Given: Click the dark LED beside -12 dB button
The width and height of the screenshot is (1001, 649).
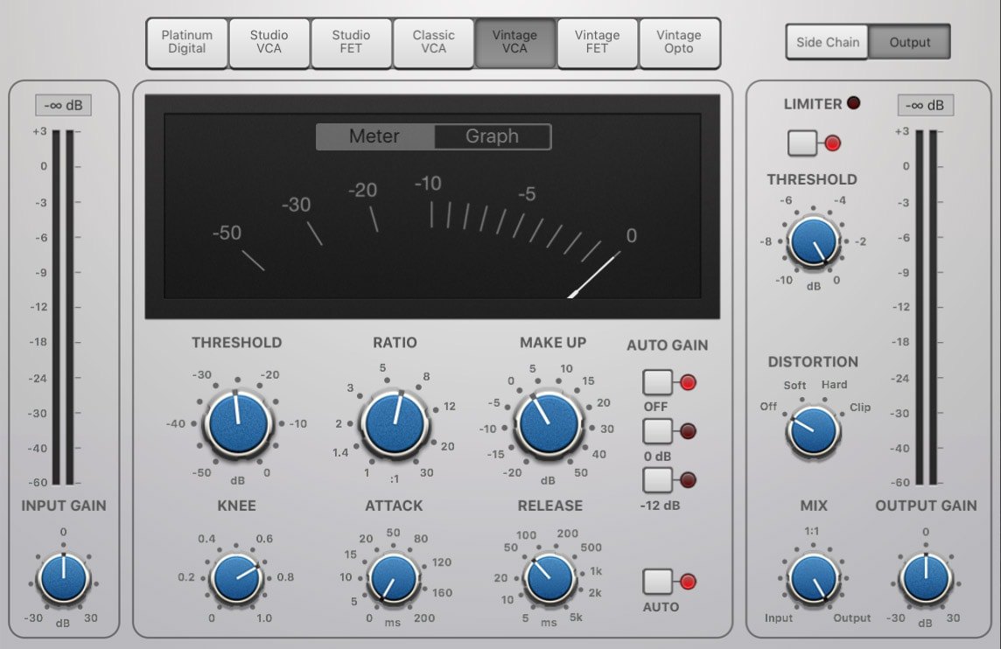Looking at the screenshot, I should coord(688,480).
